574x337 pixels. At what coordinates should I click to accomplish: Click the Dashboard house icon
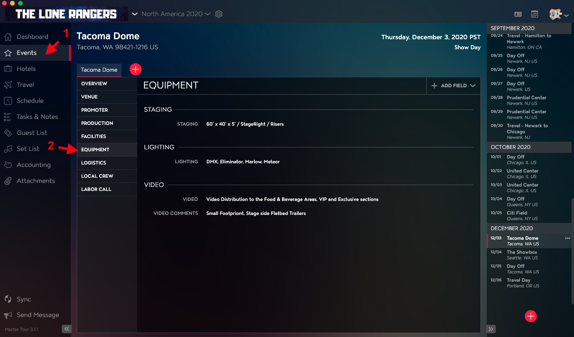click(8, 37)
